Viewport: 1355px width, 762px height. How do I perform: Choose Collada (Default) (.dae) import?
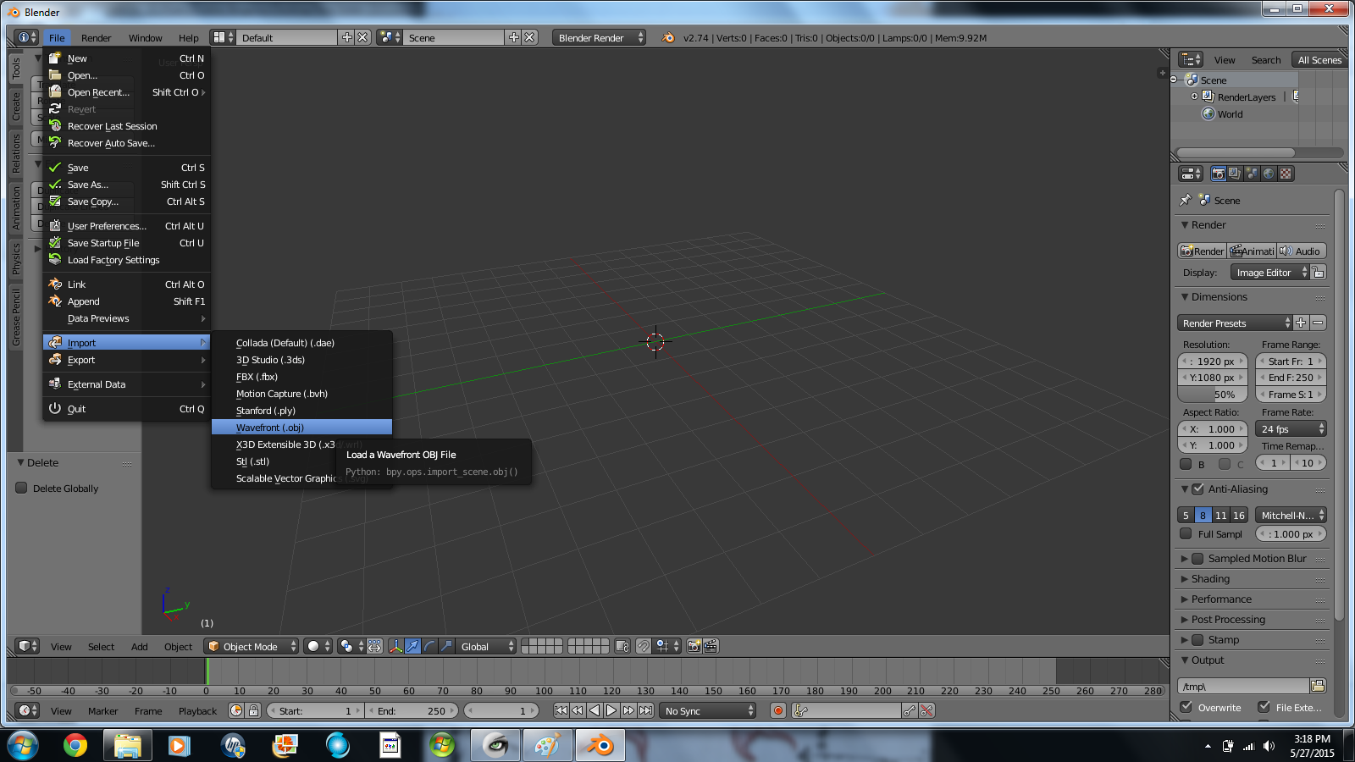point(301,343)
